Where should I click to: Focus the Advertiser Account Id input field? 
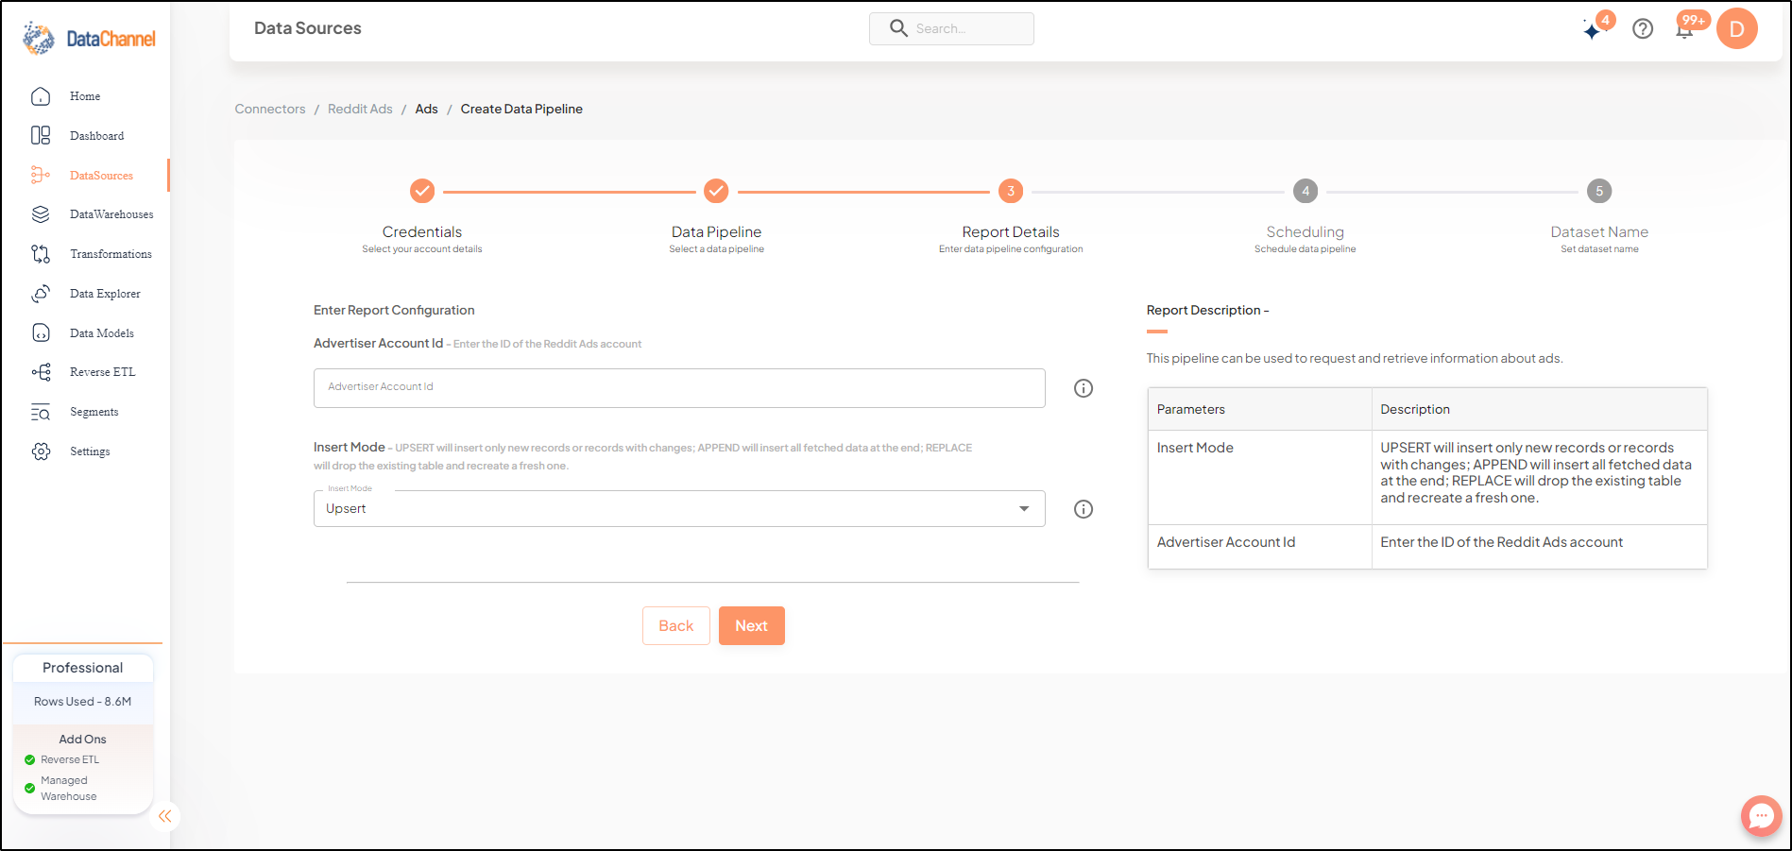coord(679,388)
